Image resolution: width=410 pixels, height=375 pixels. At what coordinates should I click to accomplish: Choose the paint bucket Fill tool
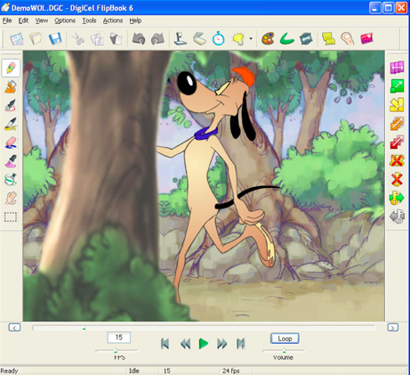pyautogui.click(x=11, y=86)
